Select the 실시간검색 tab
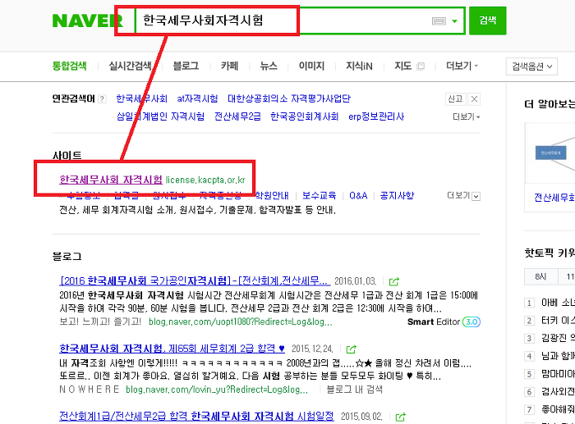Viewport: 575px width, 424px height. pos(130,66)
